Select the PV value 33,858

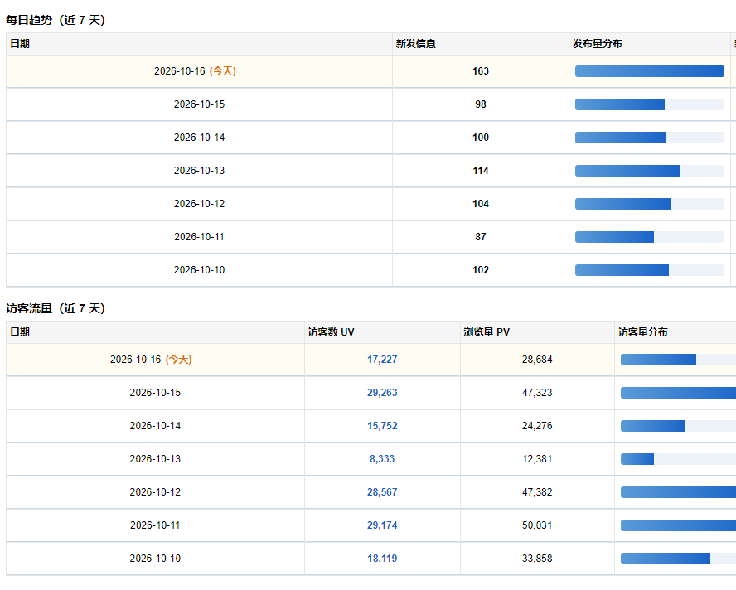tap(537, 558)
